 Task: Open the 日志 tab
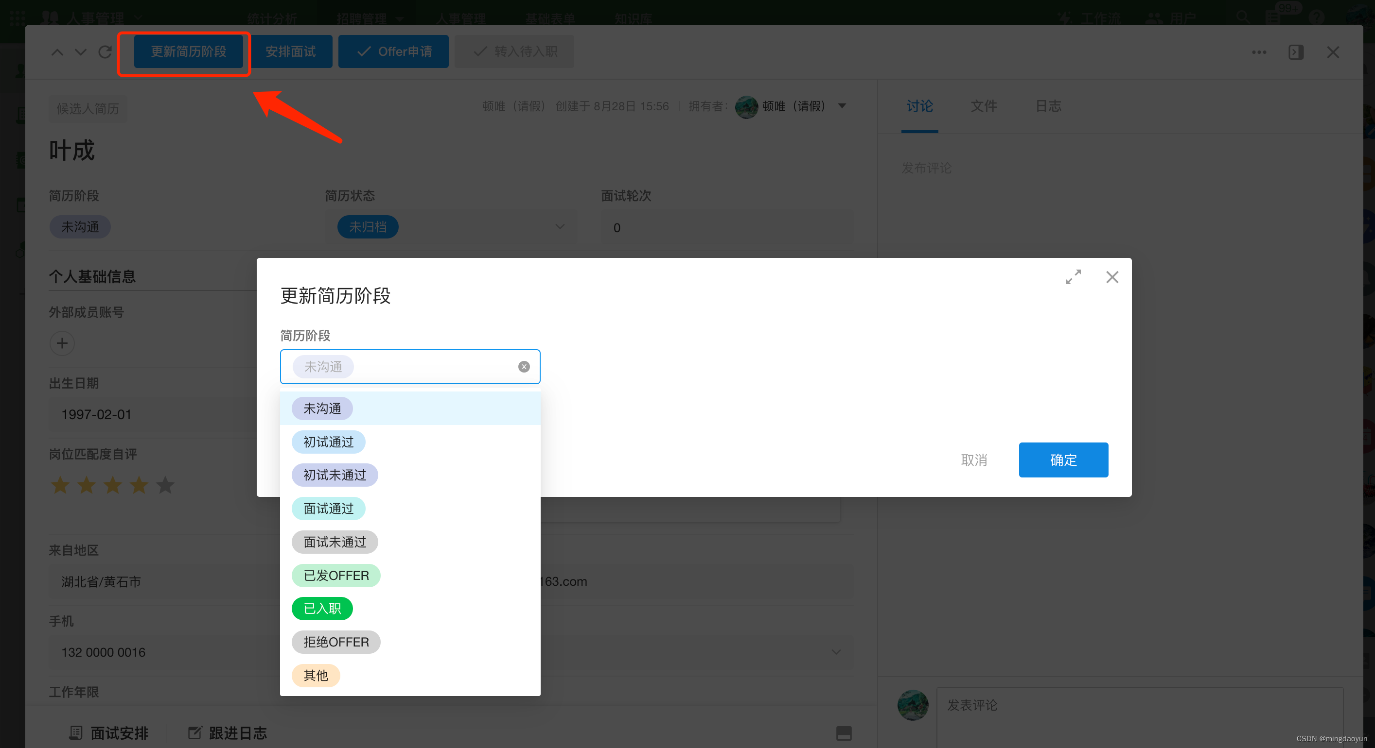(x=1048, y=106)
